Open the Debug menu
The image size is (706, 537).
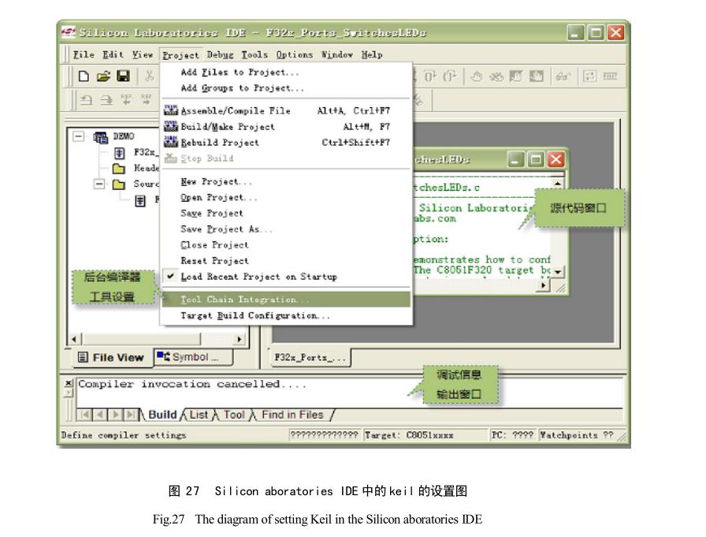tap(221, 55)
